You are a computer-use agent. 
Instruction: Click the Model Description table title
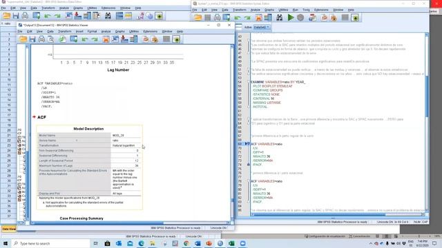click(88, 129)
